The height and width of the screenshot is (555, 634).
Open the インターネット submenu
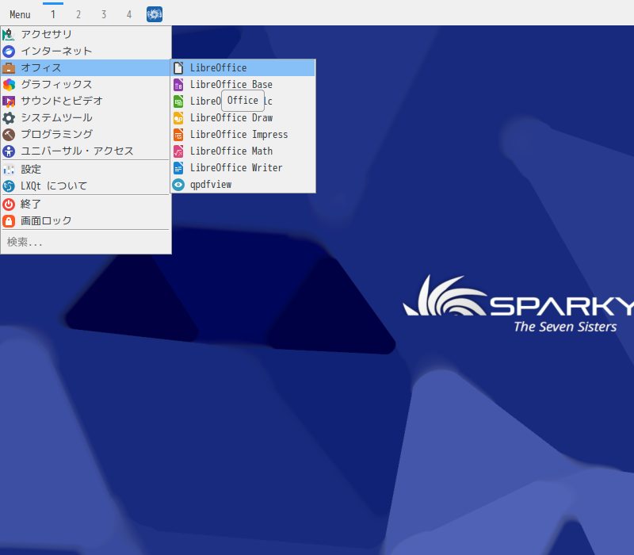86,51
